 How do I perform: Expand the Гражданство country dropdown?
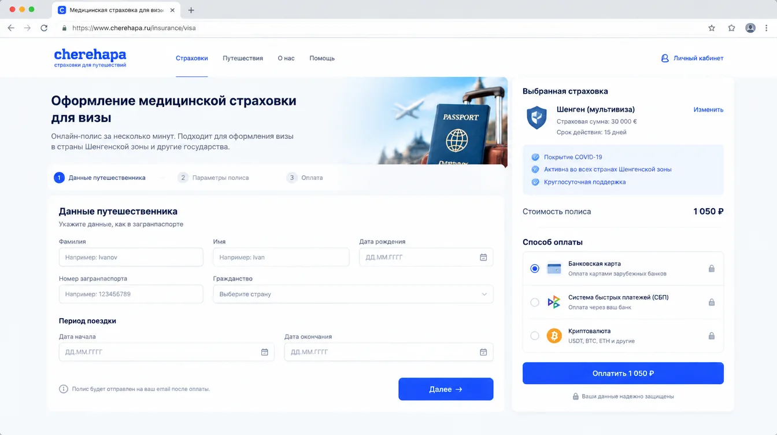pos(353,294)
